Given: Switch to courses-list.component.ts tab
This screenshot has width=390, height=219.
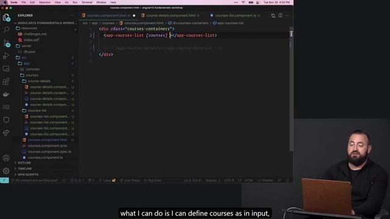Looking at the screenshot, I should point(236,15).
